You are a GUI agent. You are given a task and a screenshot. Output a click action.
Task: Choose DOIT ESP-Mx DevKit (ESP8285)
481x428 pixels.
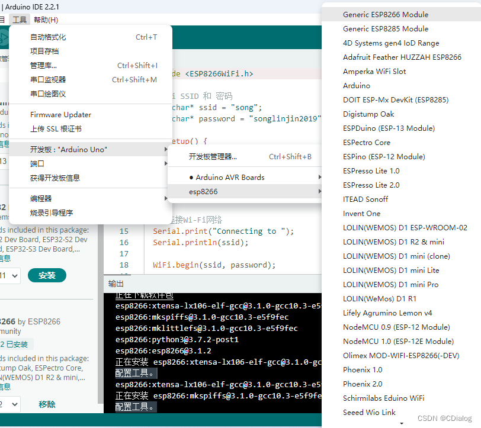point(401,99)
